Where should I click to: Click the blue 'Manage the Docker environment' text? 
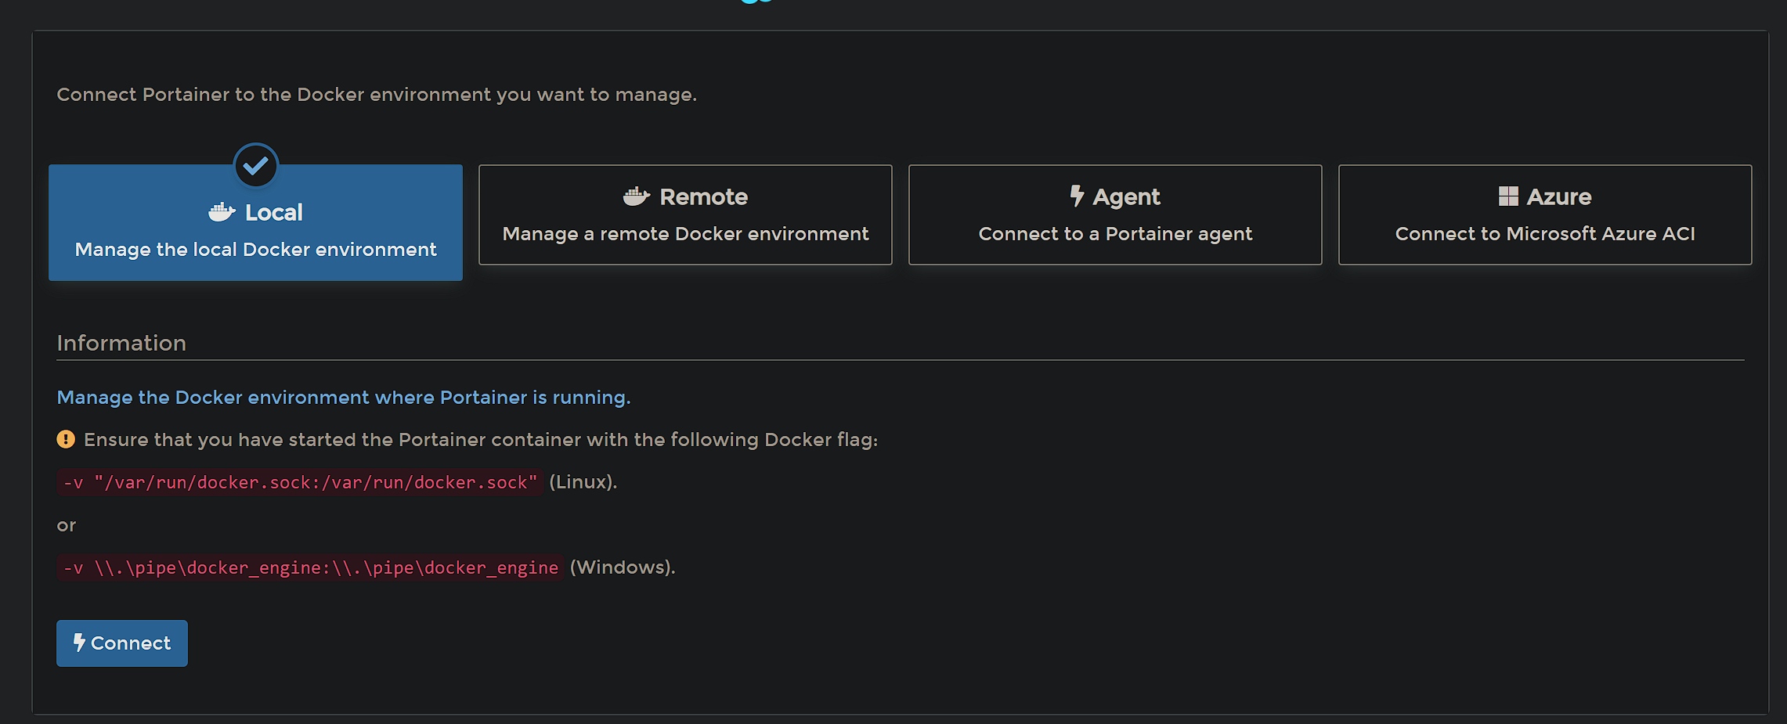pos(343,397)
